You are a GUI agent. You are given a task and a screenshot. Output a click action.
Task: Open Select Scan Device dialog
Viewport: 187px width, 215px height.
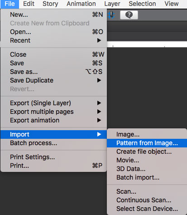click(x=147, y=209)
